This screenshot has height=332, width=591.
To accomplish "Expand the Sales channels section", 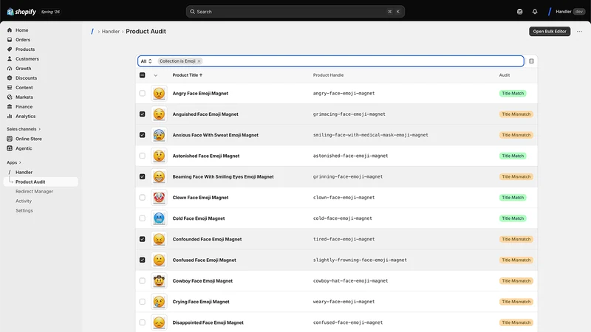I will pos(24,128).
